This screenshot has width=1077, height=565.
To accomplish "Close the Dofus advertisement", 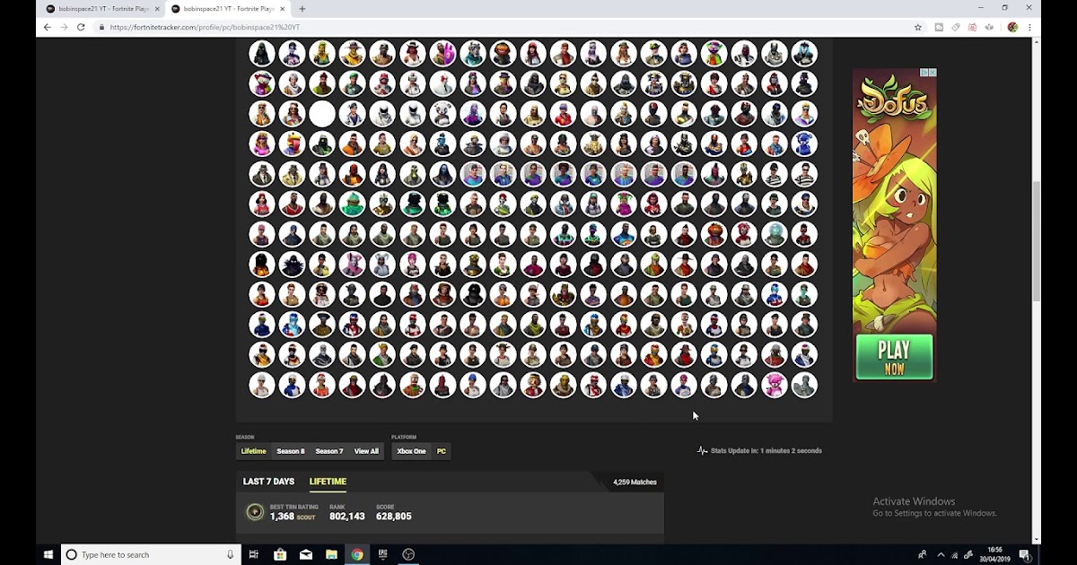I will click(x=933, y=73).
